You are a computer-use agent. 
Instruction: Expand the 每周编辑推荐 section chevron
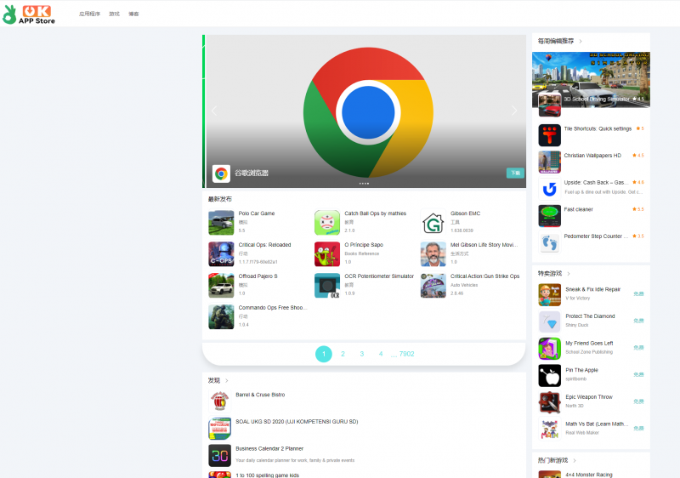click(581, 41)
